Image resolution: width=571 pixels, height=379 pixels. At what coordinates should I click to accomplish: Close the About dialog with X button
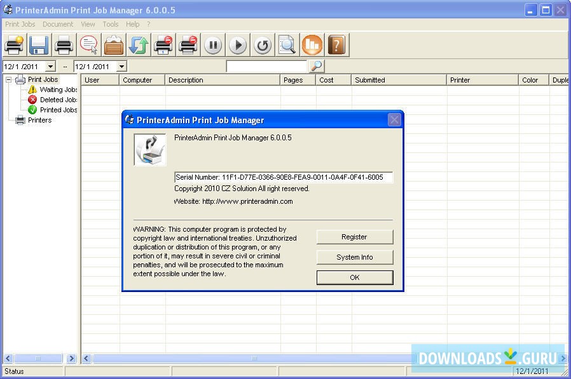394,119
